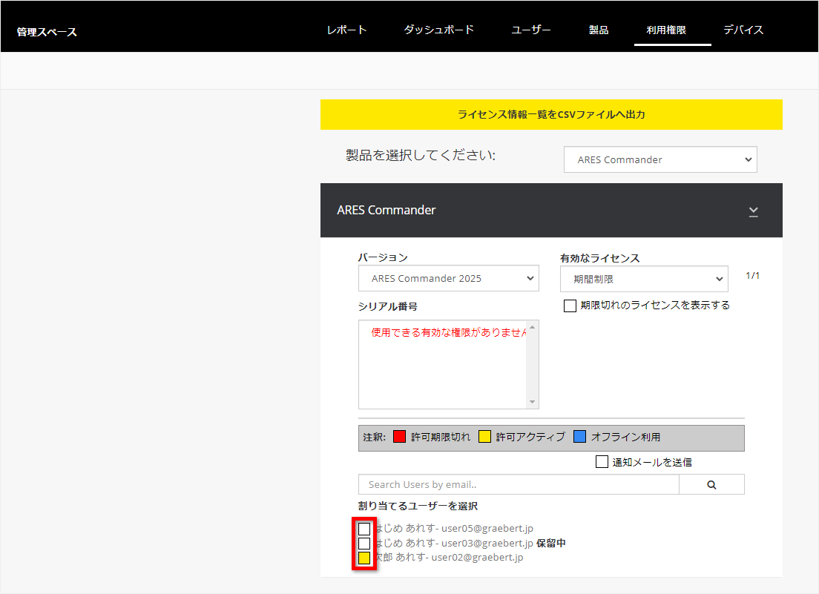Screen dimensions: 819x594
Task: Select the 利用権限 tab
Action: [666, 30]
